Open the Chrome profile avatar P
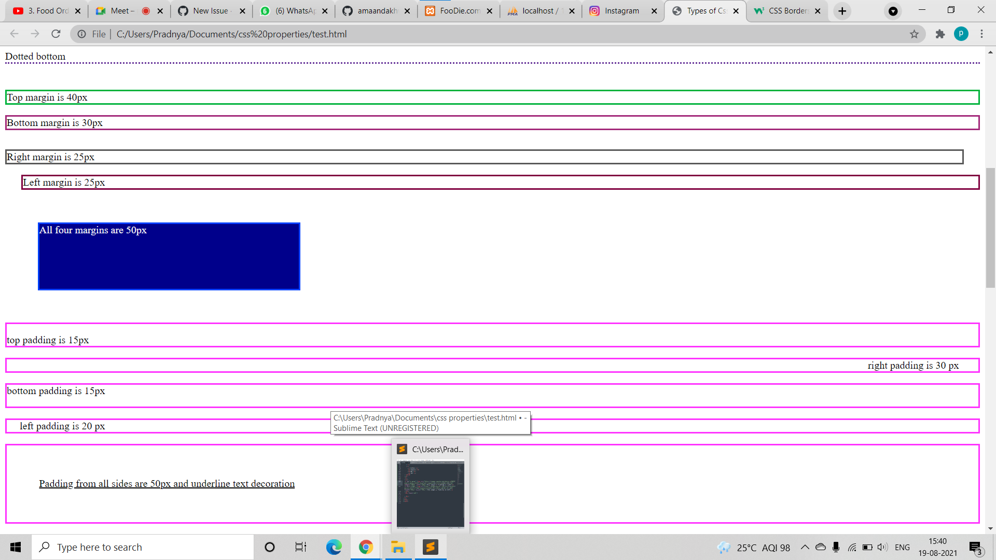The image size is (996, 560). [x=961, y=34]
